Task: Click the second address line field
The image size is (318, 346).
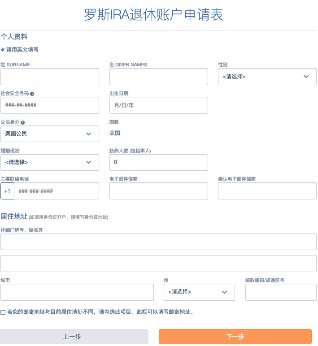Action: click(159, 264)
